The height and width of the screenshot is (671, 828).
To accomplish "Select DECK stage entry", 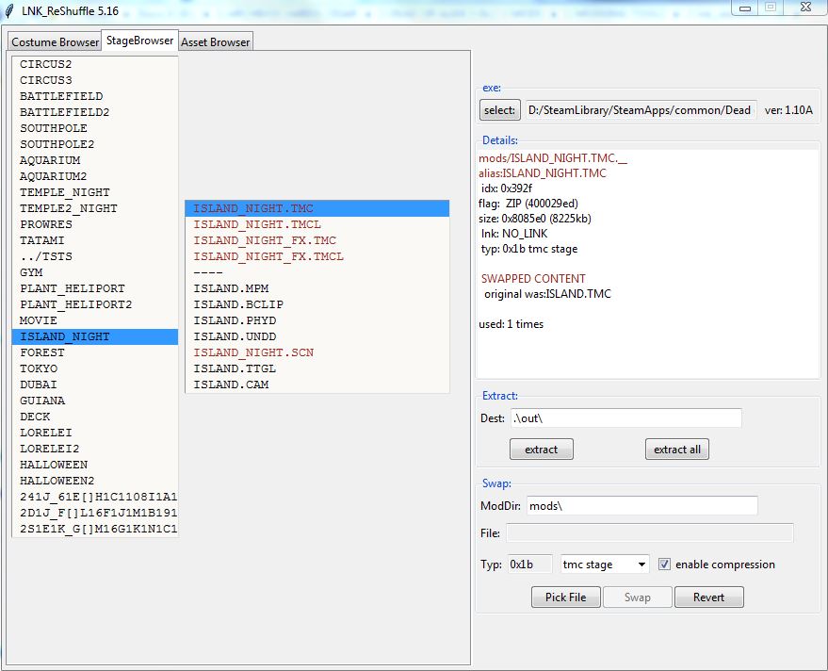I will [95, 417].
